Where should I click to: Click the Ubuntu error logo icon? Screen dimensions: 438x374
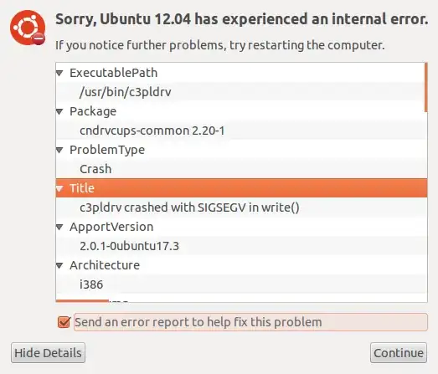[28, 28]
